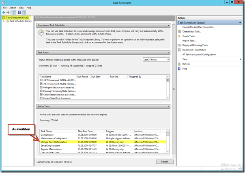This screenshot has height=173, width=245.
Task: Expand the CleanupTemporaryState task row
Action: click(x=41, y=91)
